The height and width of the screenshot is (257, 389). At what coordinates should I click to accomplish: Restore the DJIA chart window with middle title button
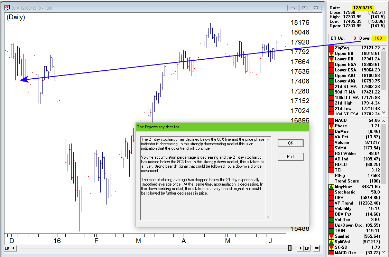(x=304, y=8)
